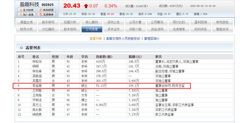
Task: Click the 4153万 shareholding cell
Action: pyautogui.click(x=101, y=61)
